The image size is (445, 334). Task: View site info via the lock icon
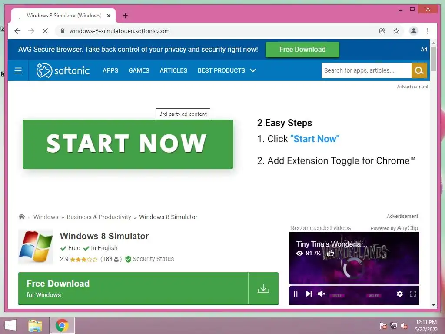[63, 31]
